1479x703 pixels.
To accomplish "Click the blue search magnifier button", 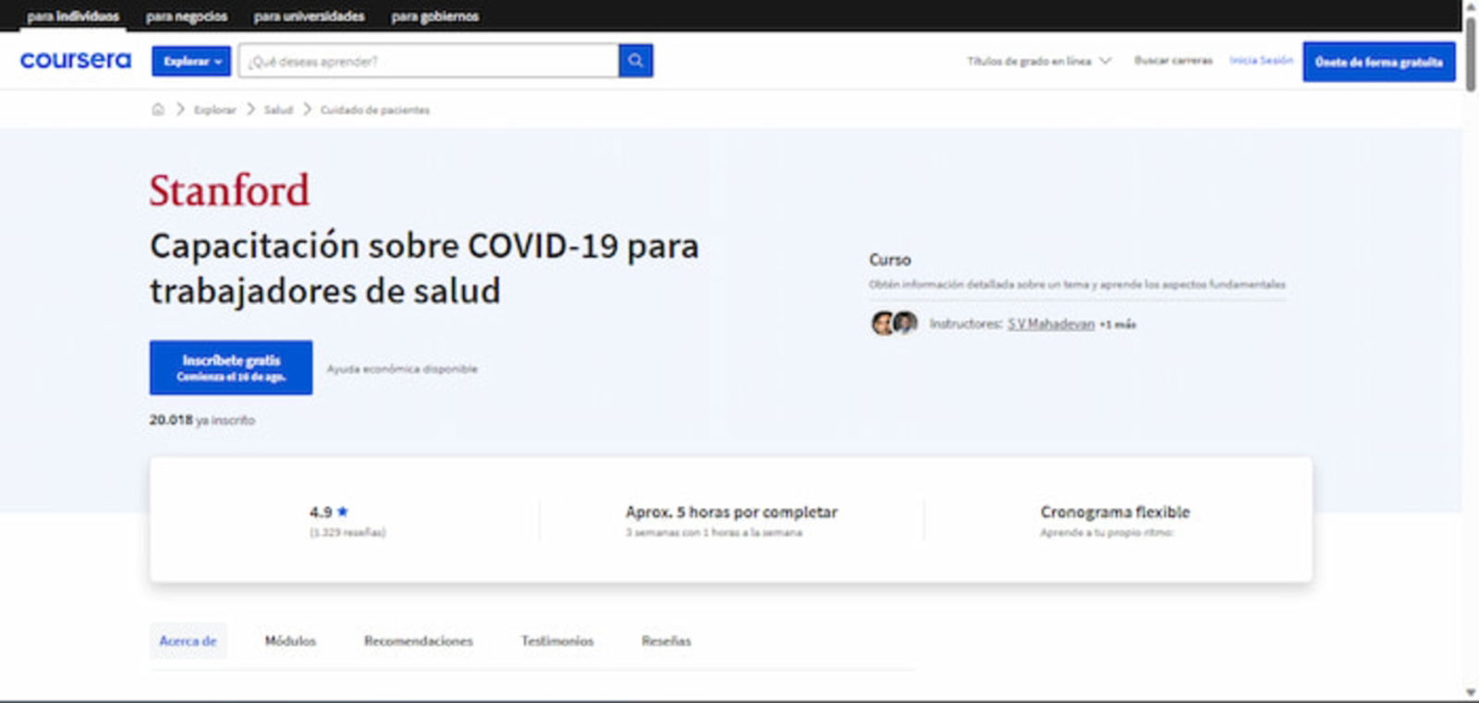I will (x=636, y=61).
